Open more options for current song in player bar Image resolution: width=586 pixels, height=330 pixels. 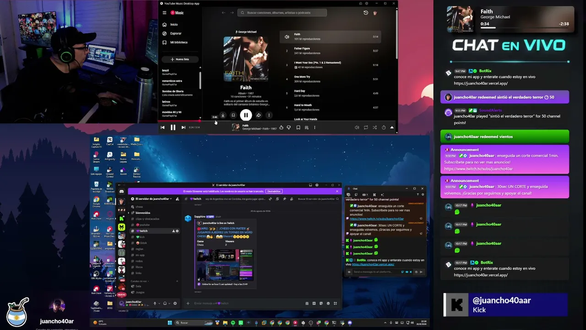tap(315, 127)
